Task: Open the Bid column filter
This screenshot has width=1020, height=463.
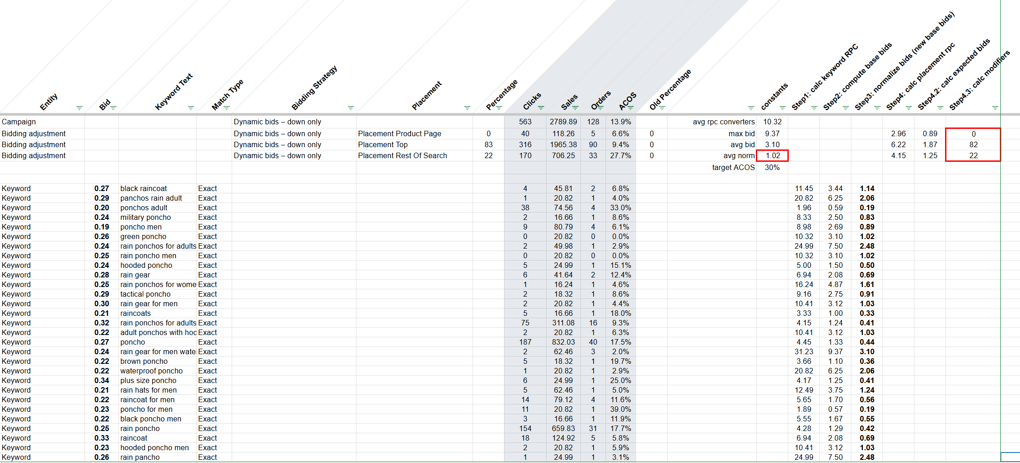Action: tap(113, 108)
